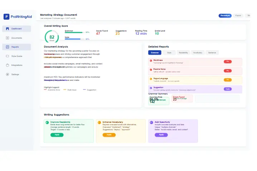Click the Overall Writing Score heading

pos(56,26)
